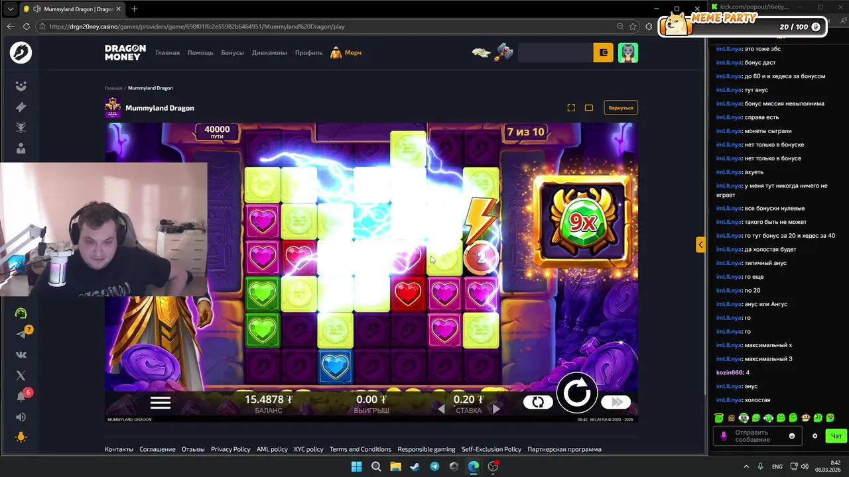The height and width of the screenshot is (477, 849).
Task: Click the Вернуться button
Action: 621,107
